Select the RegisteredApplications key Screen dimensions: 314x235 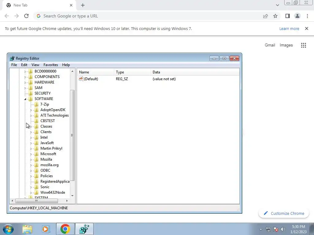pyautogui.click(x=55, y=181)
